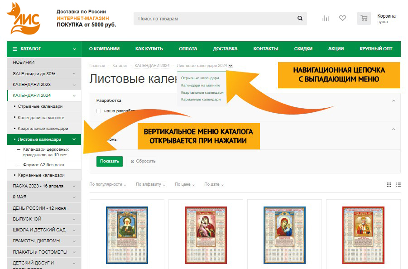Click the search magnifier icon

pyautogui.click(x=300, y=19)
